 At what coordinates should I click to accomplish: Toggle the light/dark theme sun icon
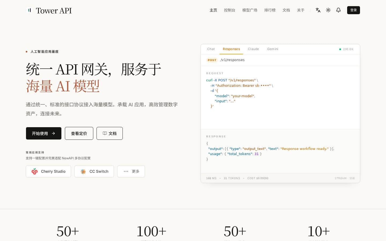click(328, 10)
